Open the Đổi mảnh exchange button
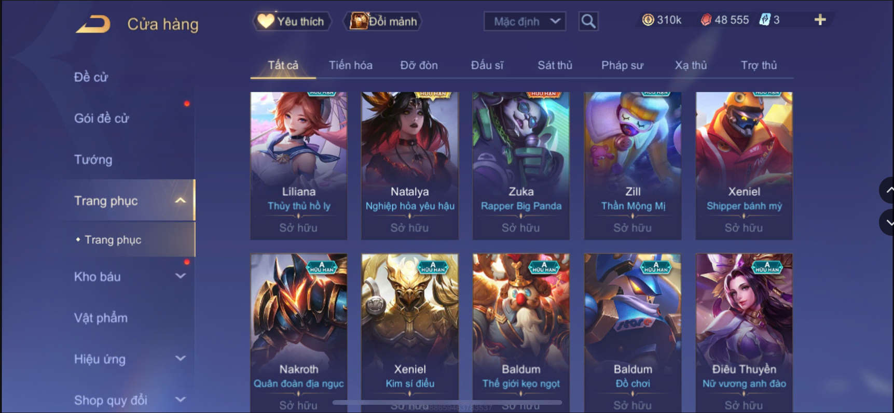The height and width of the screenshot is (413, 894). pyautogui.click(x=383, y=21)
